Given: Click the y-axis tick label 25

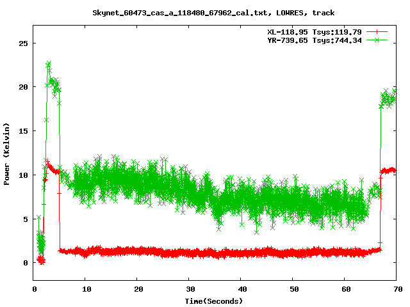Looking at the screenshot, I should pos(23,43).
